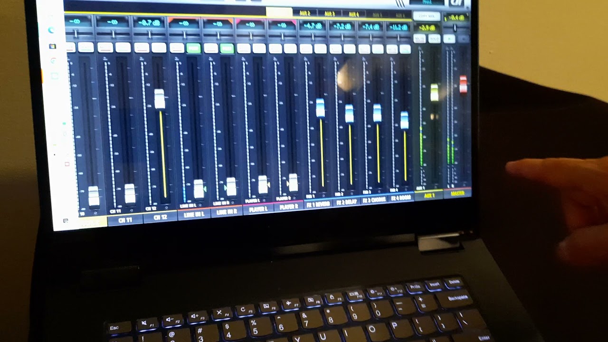Mute the FX 4 ROOM return
This screenshot has height=342, width=608.
point(392,49)
